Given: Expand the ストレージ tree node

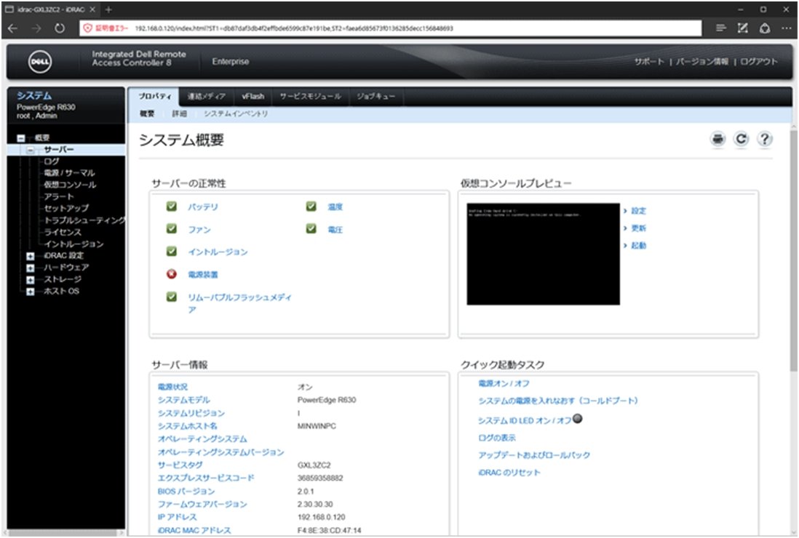Looking at the screenshot, I should pos(31,279).
